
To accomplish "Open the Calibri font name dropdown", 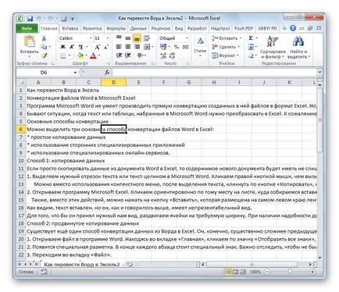I will [91, 38].
